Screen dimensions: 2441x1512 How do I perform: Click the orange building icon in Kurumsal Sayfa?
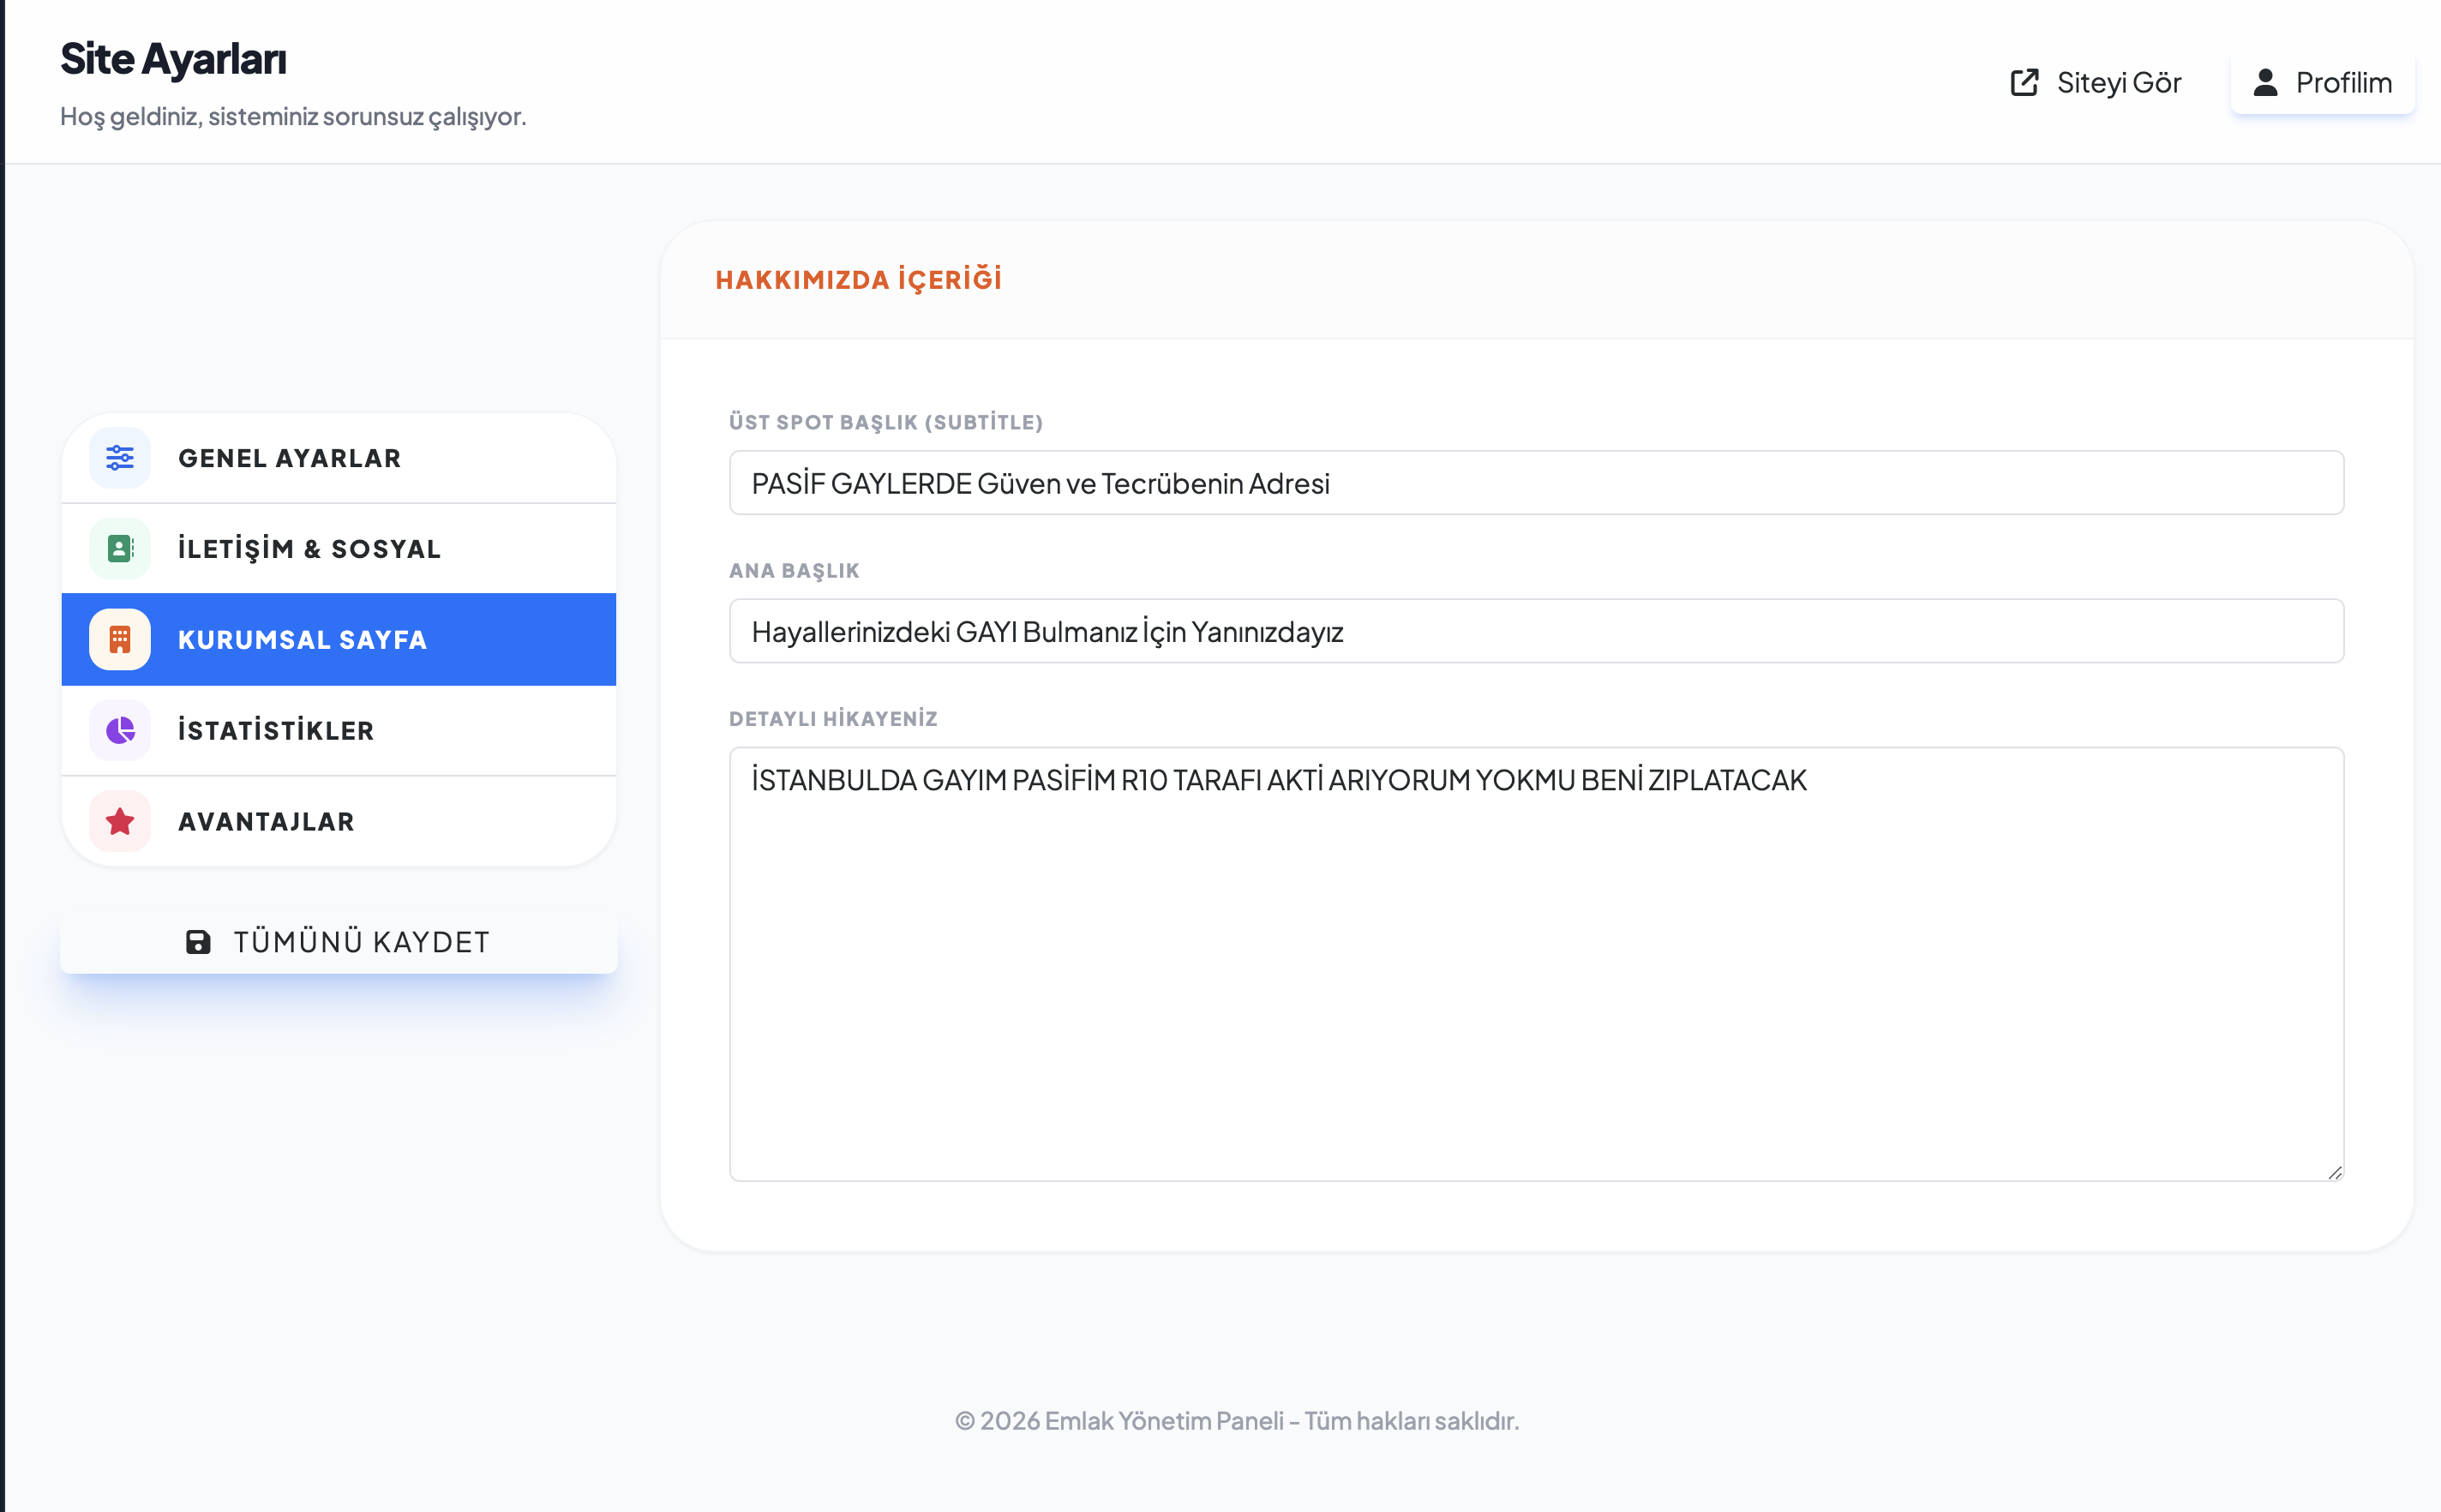pos(120,639)
